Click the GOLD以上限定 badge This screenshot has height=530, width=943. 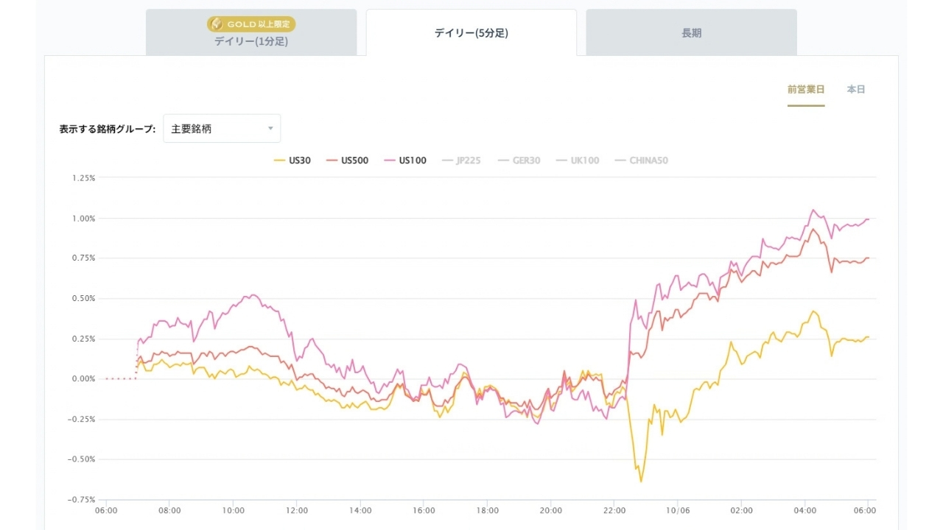coord(251,24)
